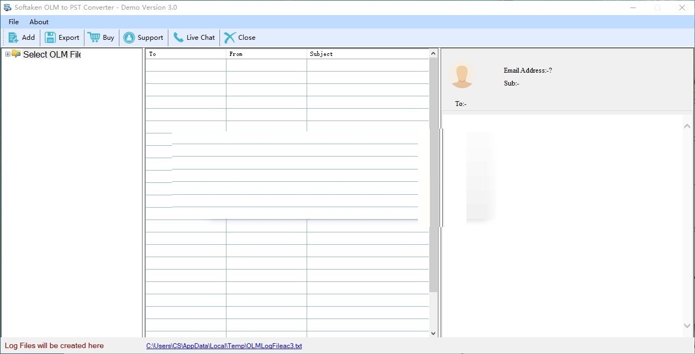695x354 pixels.
Task: Minimize the Softaken converter window
Action: [633, 8]
